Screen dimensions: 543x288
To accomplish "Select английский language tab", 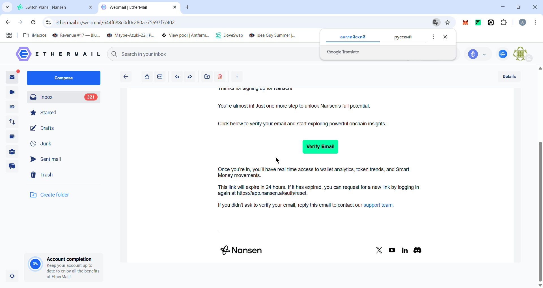I will (353, 37).
